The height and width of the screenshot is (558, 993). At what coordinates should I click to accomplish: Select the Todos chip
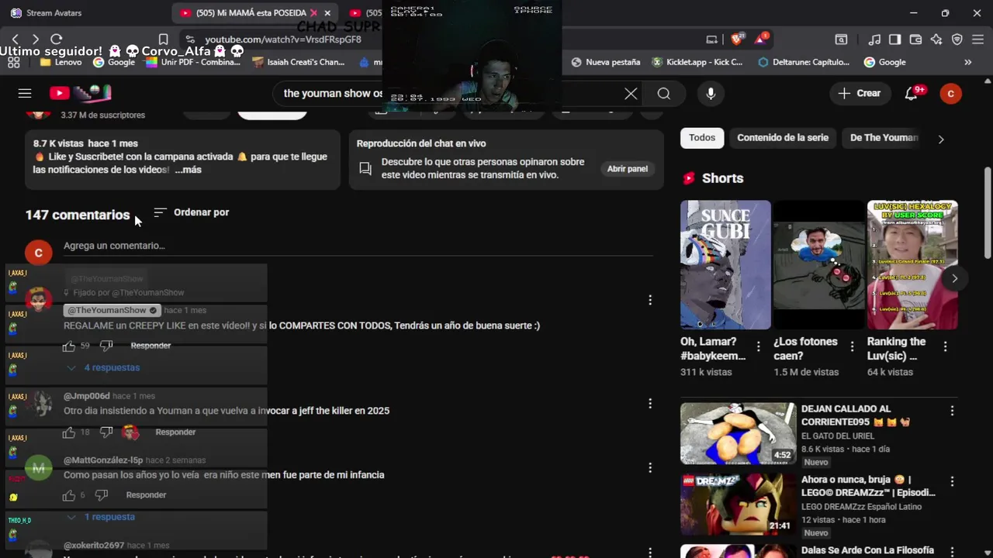(x=702, y=138)
